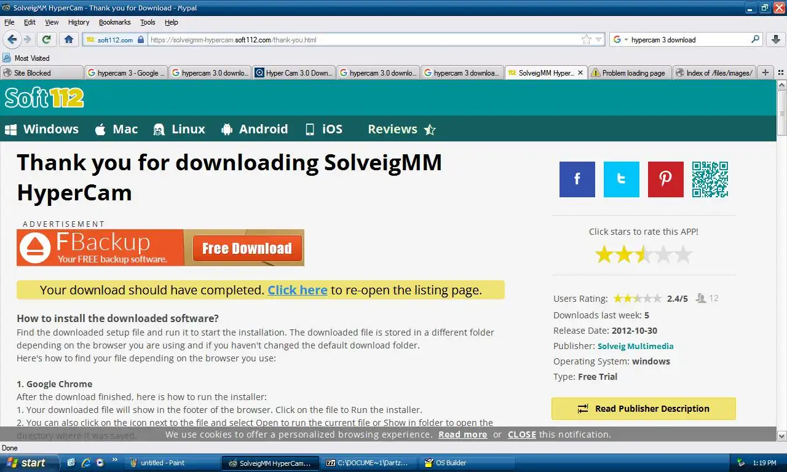Close the SolveigMM HyperCam tab
Viewport: 787px width, 472px height.
[580, 73]
